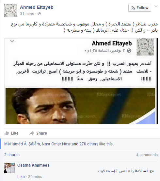Open the shared footballer photo
Viewport: 160px width, 181px height.
(80, 106)
